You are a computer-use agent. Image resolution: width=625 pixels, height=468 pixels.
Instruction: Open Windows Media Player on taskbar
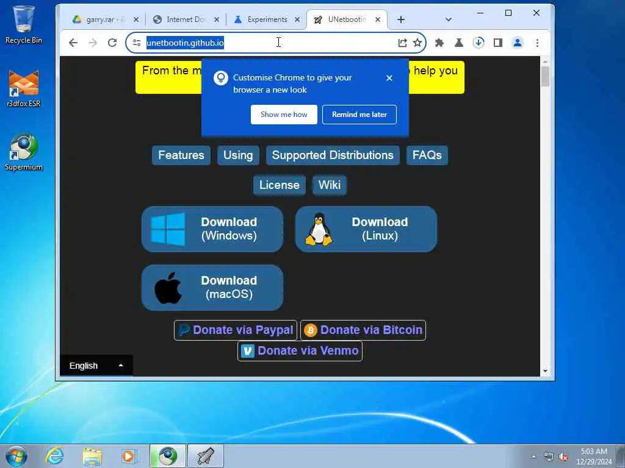click(129, 456)
